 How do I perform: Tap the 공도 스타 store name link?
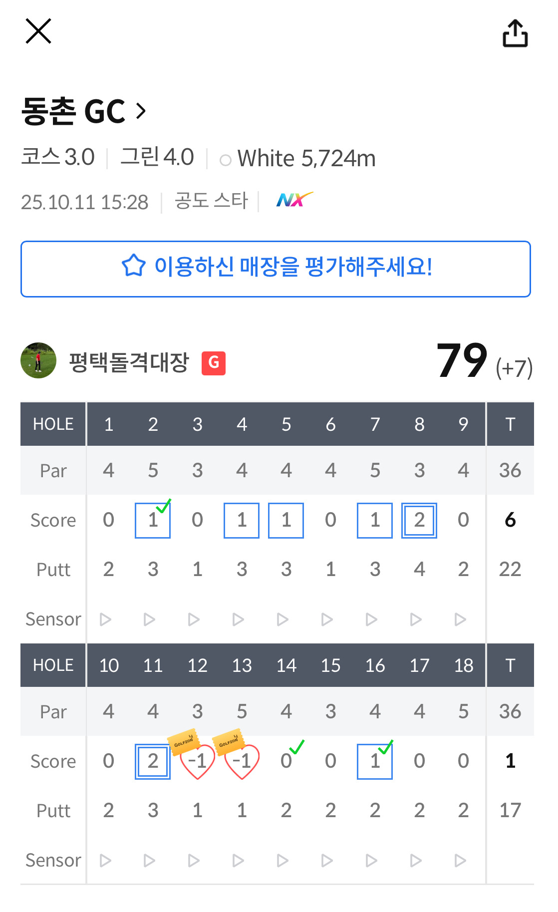pos(211,201)
